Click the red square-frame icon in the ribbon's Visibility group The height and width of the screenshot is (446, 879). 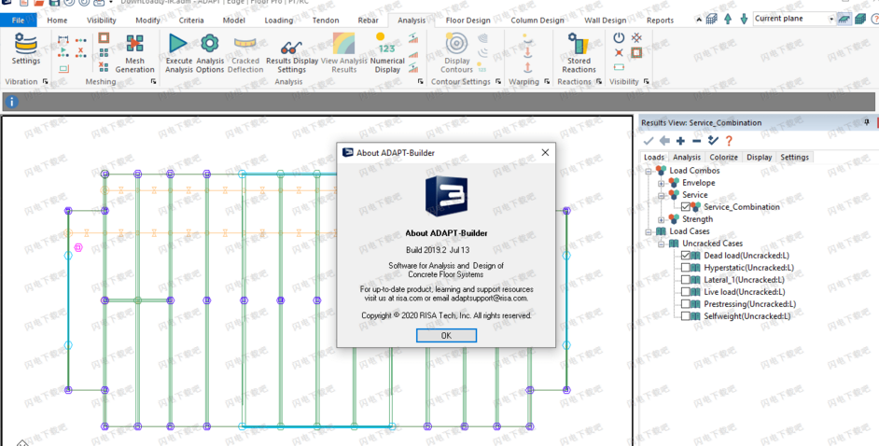pos(636,52)
